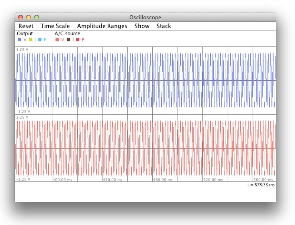
Task: Click the Output power cyan swatch
Action: 40,39
